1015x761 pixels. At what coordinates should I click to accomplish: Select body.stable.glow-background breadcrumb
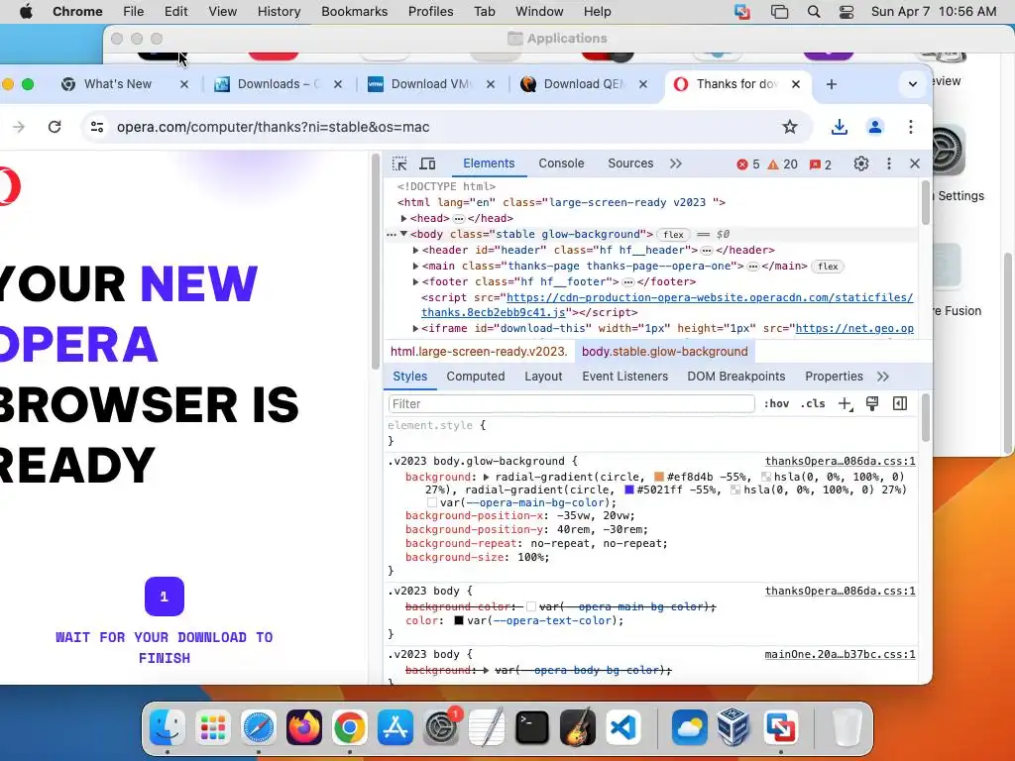click(x=665, y=352)
